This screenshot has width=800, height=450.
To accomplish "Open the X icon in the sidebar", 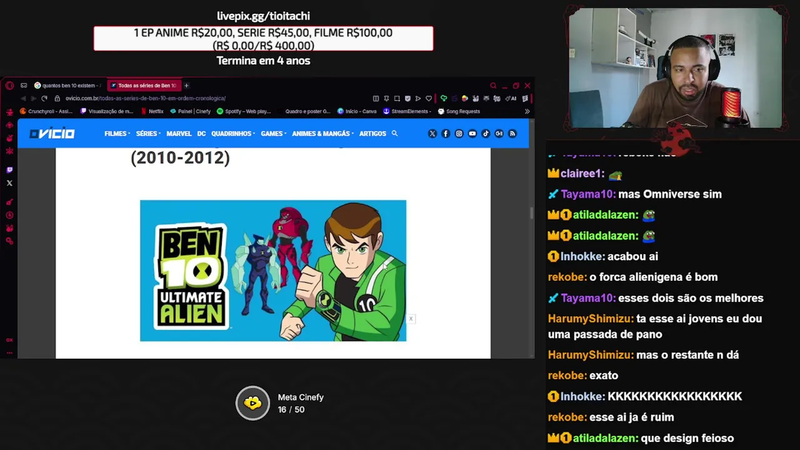I will point(9,183).
